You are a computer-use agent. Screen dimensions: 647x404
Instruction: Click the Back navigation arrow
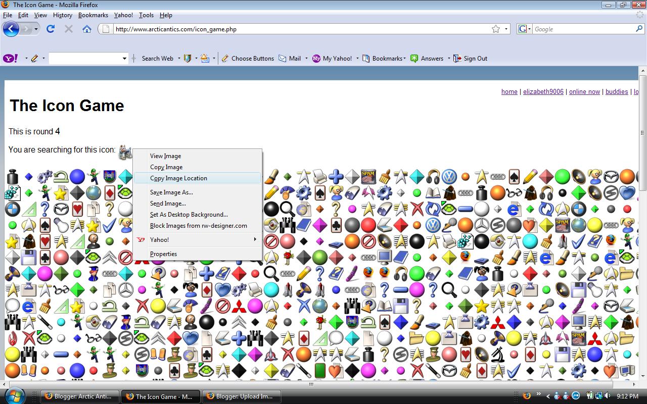[11, 29]
